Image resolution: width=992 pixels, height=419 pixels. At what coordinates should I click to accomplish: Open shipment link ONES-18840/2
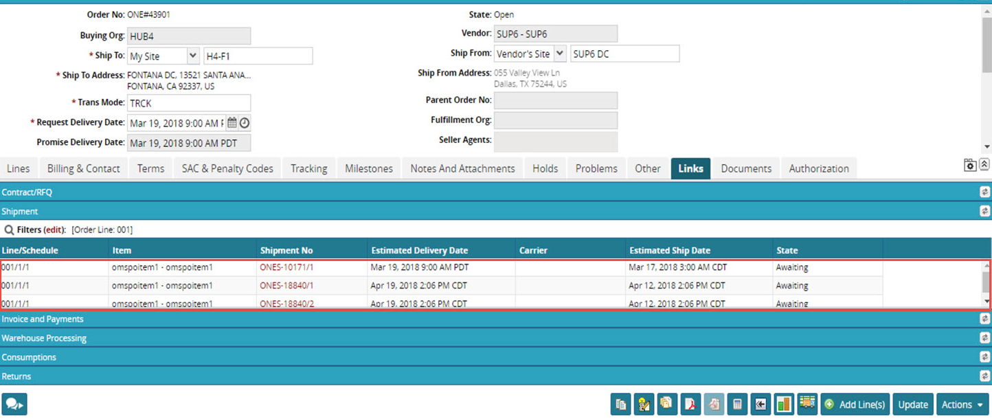point(286,303)
